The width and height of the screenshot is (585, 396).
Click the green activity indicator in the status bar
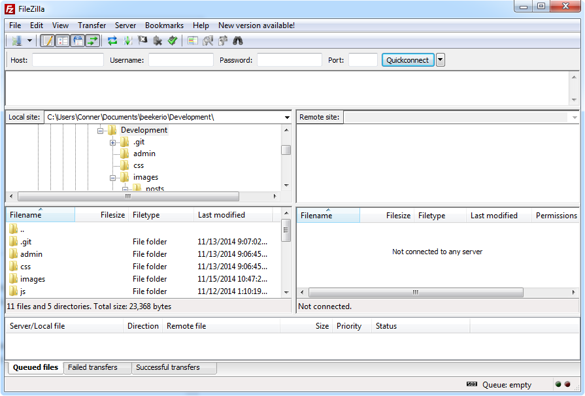(558, 385)
